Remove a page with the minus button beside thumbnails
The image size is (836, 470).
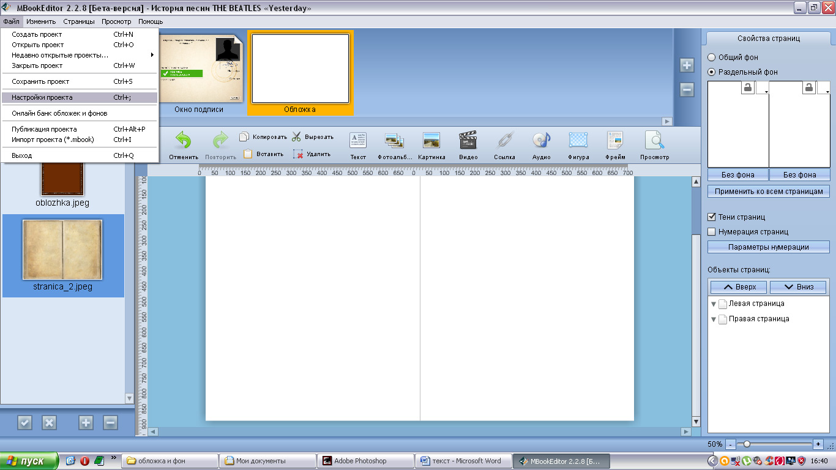[x=687, y=90]
